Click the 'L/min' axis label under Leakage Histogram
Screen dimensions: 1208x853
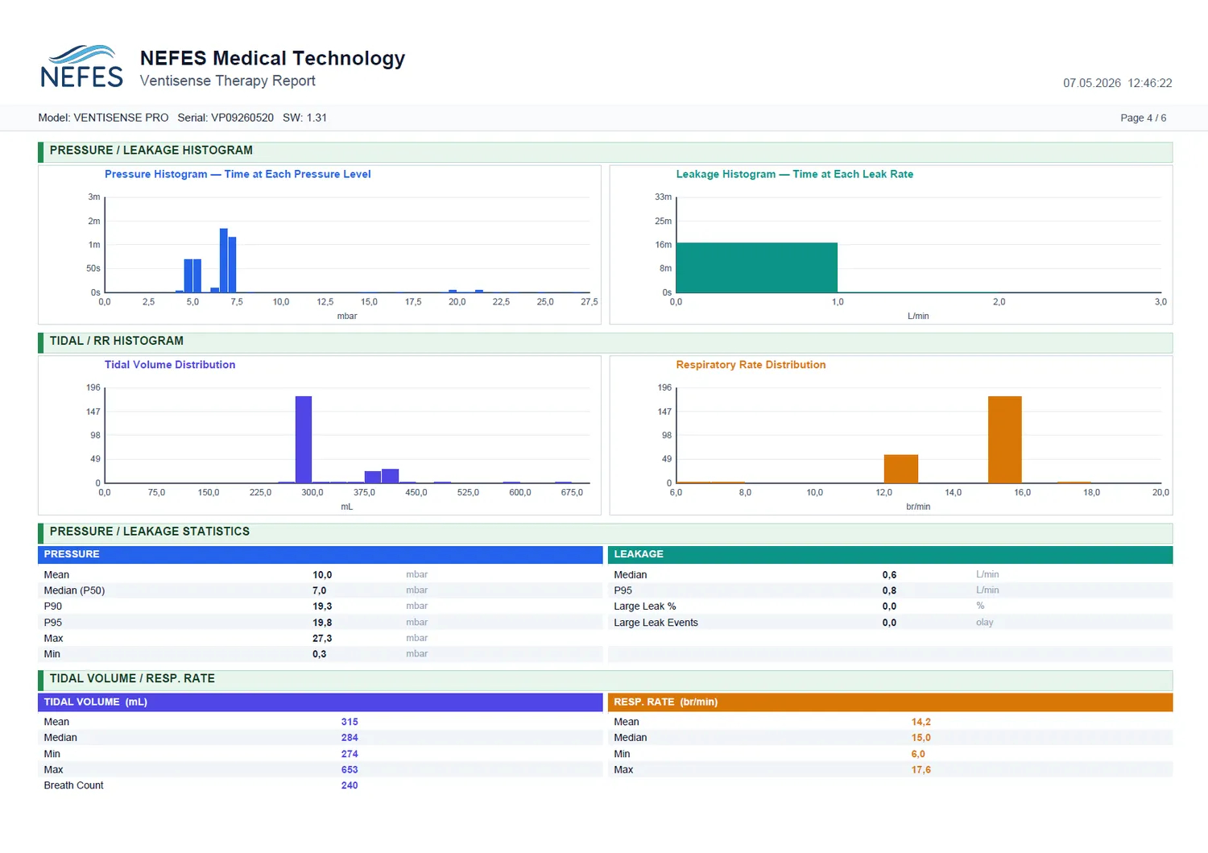[918, 316]
